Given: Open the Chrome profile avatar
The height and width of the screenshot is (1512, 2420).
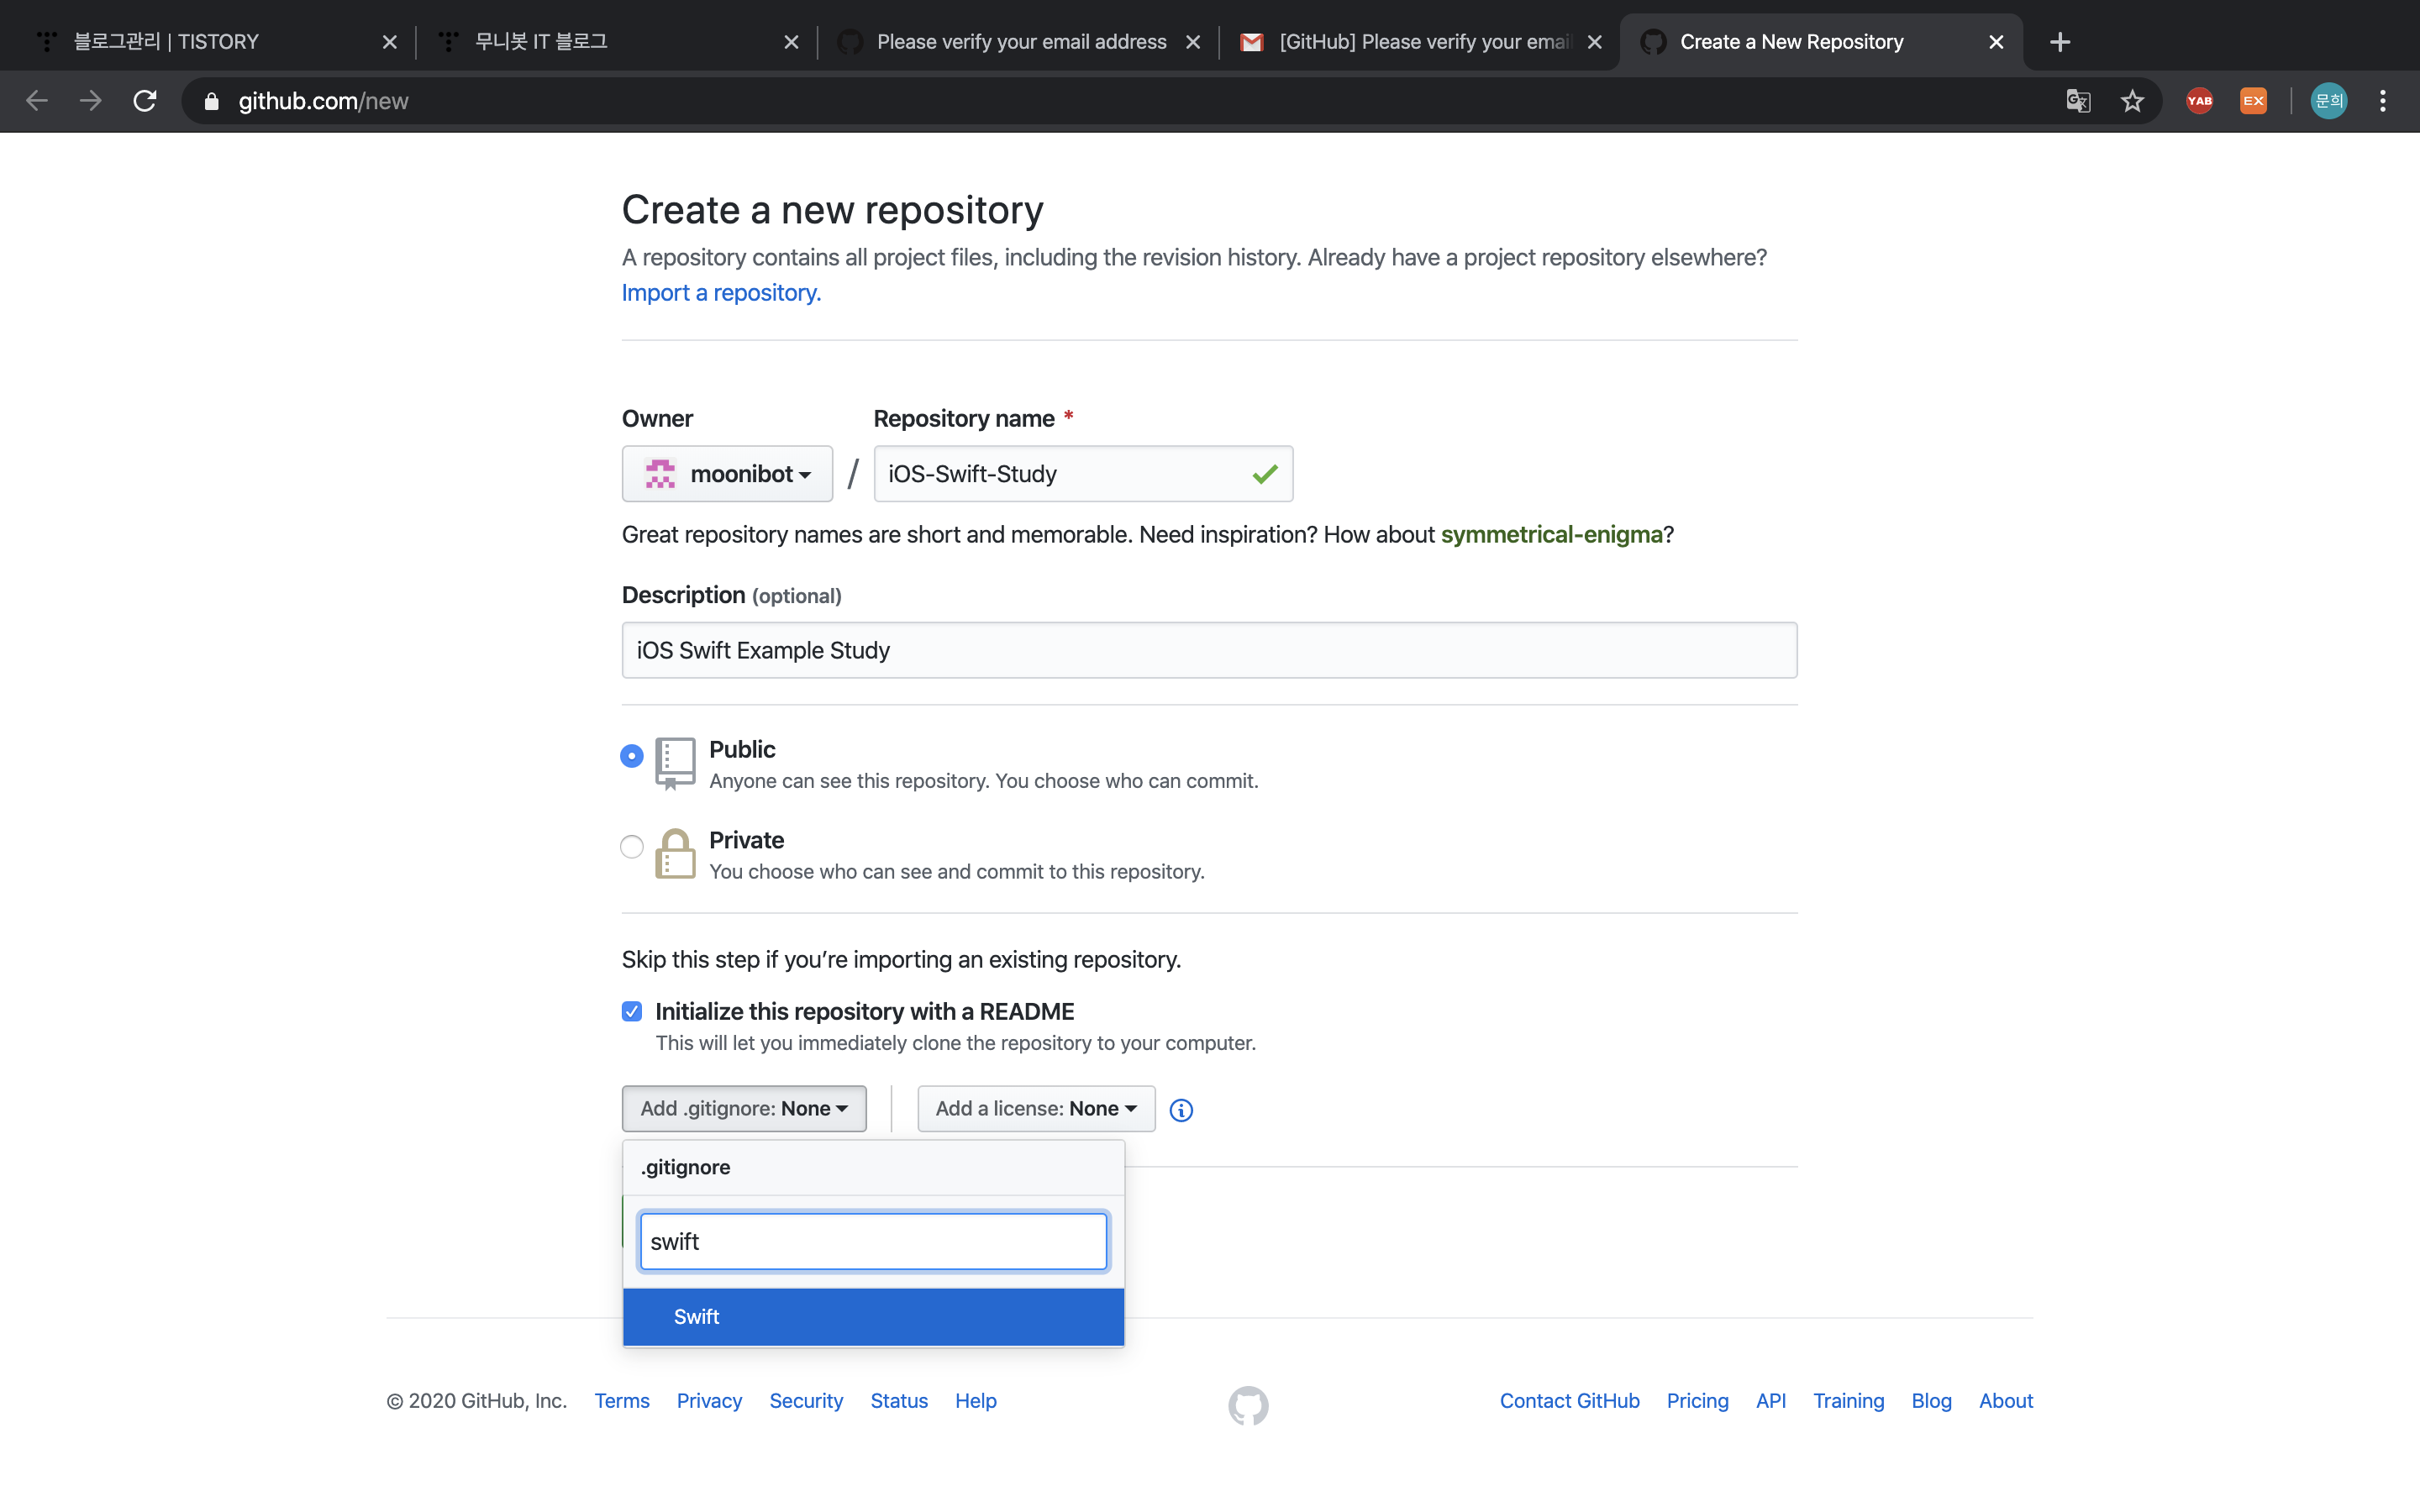Looking at the screenshot, I should coord(2328,101).
